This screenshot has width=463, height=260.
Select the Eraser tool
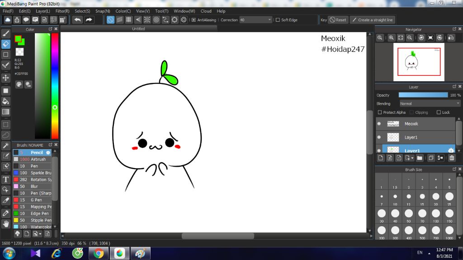coord(5,44)
